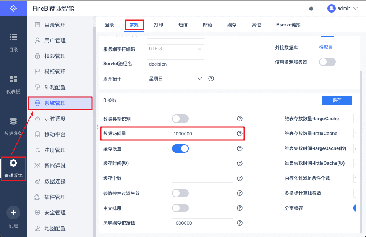Image resolution: width=366 pixels, height=237 pixels.
Task: Enable the 中文排序 toggle
Action: (180, 208)
